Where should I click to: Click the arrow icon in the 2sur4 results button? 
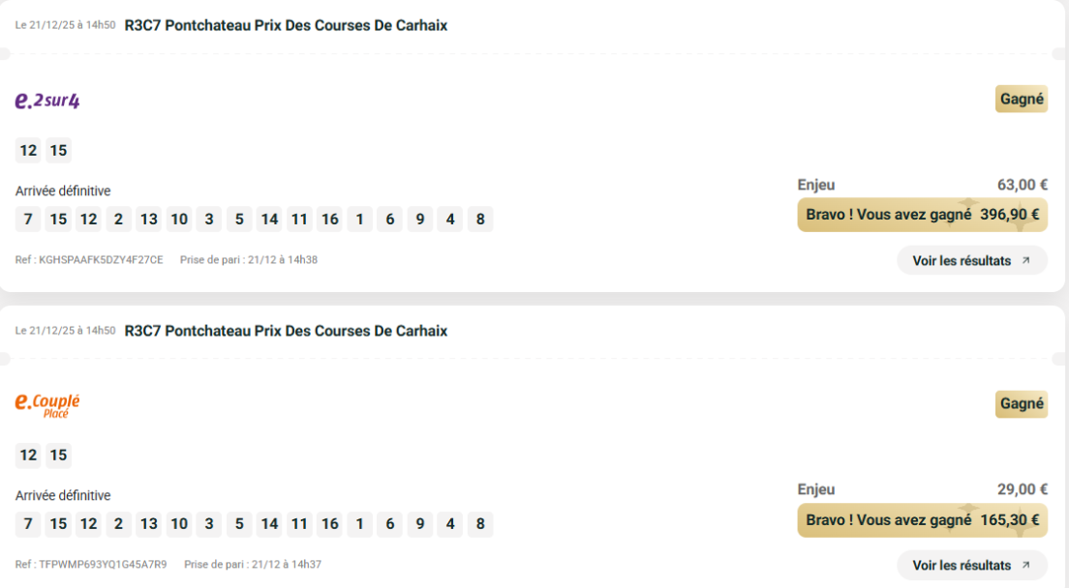click(x=1026, y=260)
